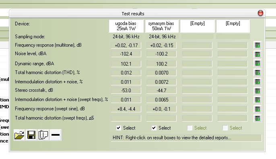Open graph icon for IMD swept freqs row

[257, 100]
